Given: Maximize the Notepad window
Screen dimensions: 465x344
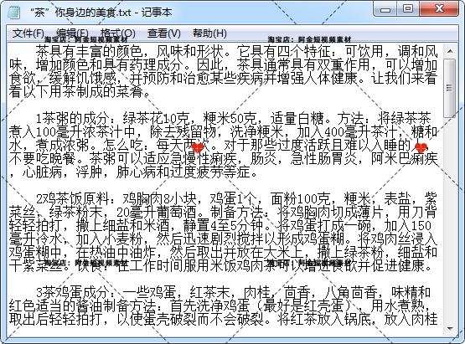Looking at the screenshot, I should click(x=408, y=9).
